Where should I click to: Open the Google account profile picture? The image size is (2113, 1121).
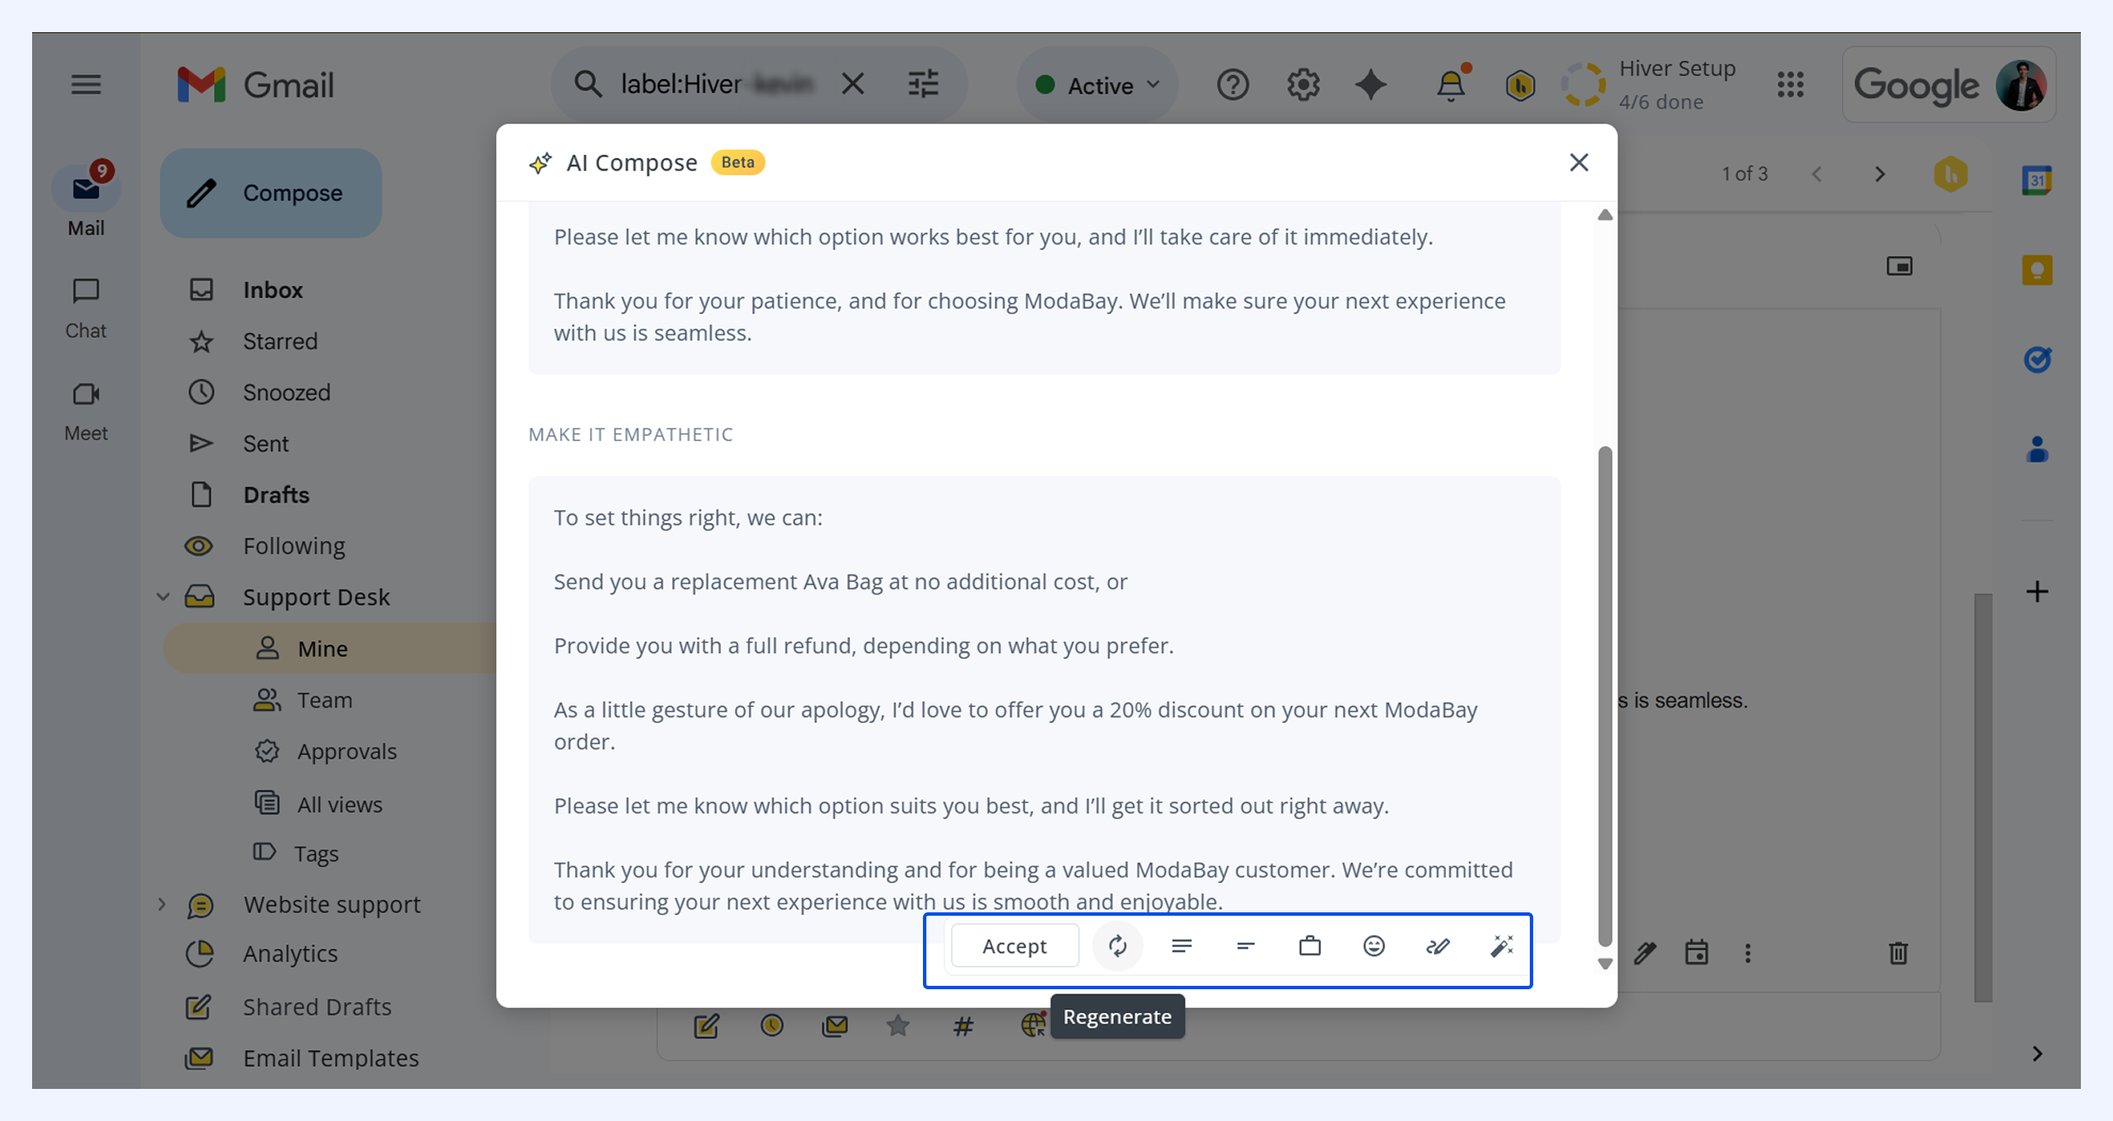[2021, 85]
